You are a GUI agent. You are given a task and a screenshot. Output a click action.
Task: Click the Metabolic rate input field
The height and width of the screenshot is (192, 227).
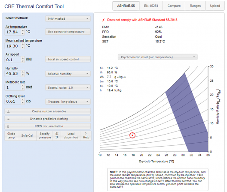point(13,87)
